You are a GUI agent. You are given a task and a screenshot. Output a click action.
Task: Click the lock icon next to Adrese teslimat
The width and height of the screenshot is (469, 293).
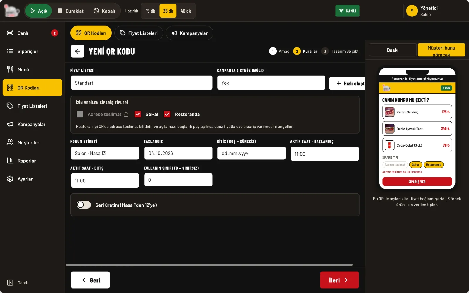[126, 114]
